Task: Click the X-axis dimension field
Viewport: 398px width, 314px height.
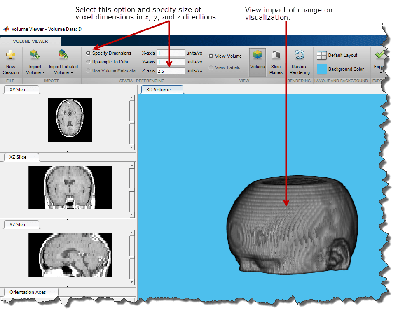Action: [171, 53]
